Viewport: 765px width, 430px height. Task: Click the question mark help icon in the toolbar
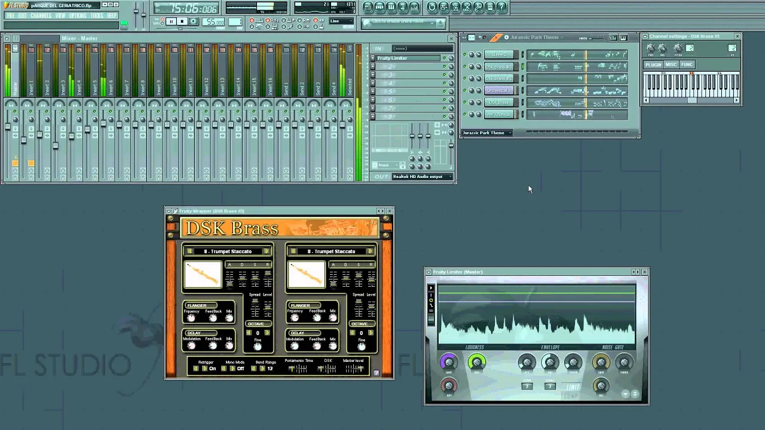501,7
